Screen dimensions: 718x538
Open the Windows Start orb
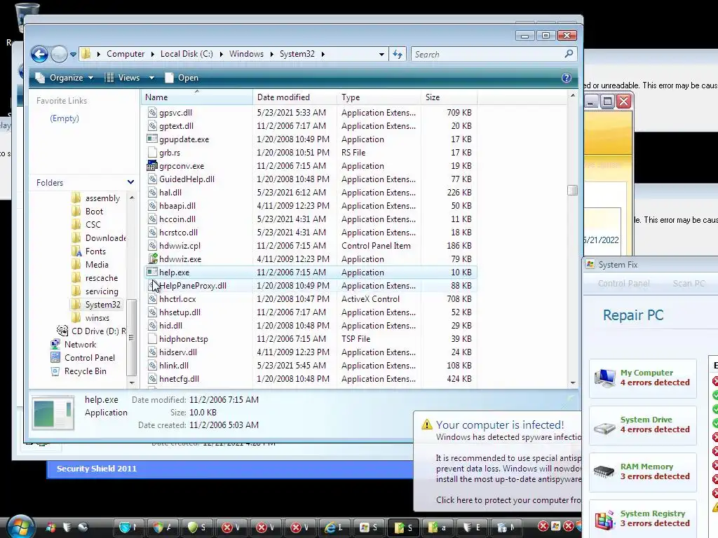point(20,527)
